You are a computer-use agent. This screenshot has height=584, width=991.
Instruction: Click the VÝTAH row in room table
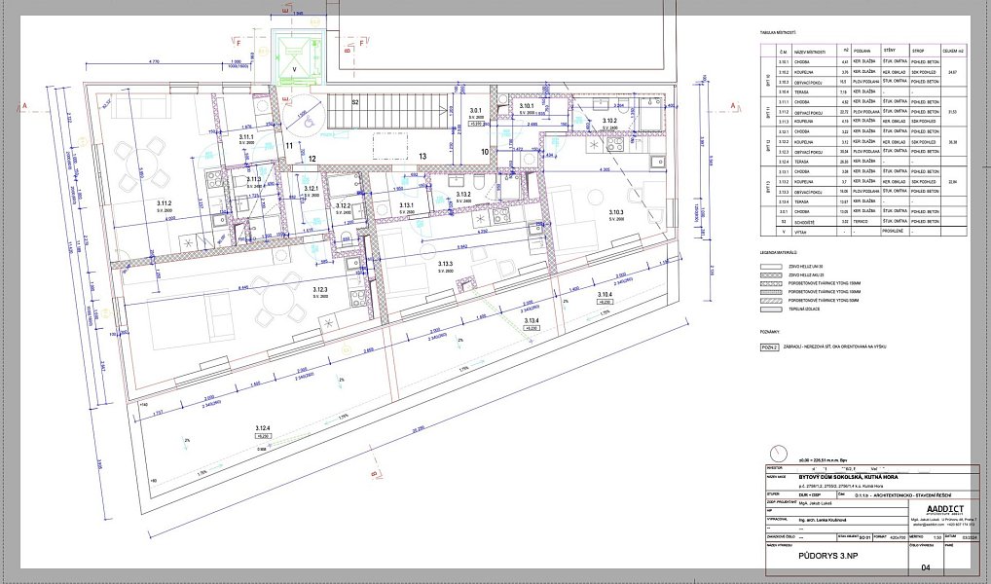(872, 232)
